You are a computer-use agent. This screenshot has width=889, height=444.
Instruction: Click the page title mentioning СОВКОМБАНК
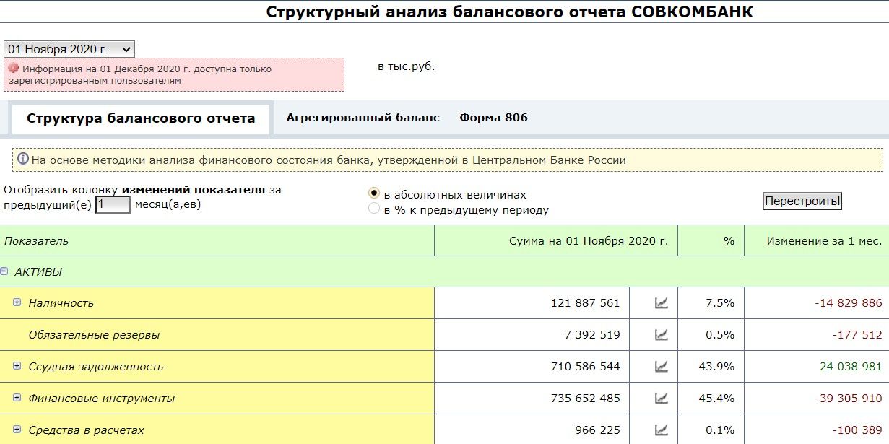point(509,12)
